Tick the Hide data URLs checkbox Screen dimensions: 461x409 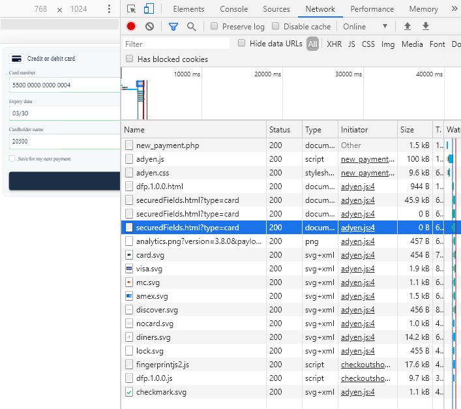242,44
